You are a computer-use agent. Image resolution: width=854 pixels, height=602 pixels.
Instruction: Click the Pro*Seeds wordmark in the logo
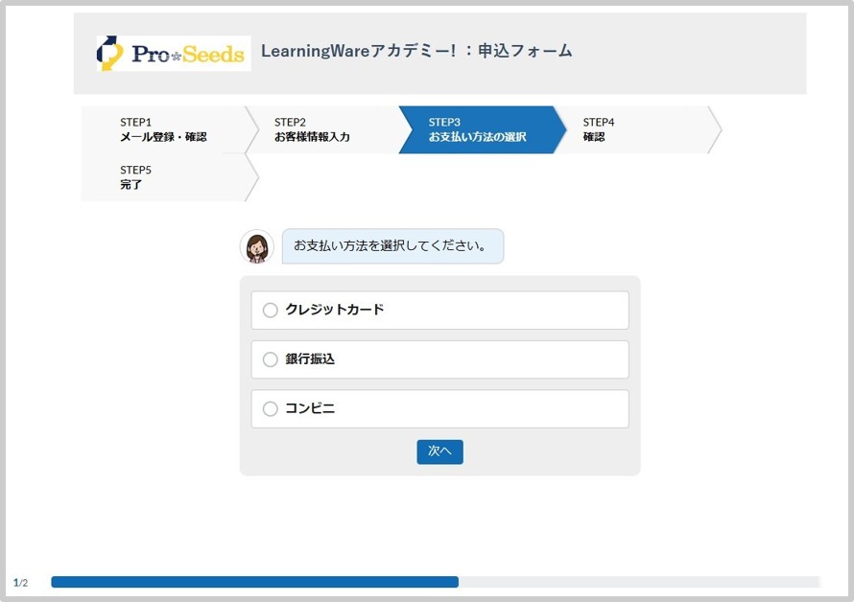187,54
